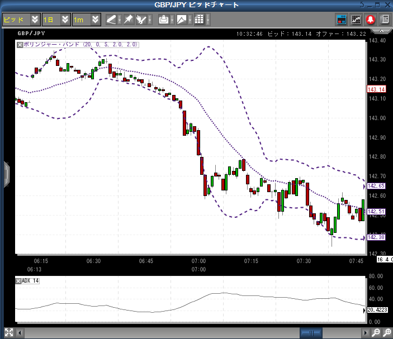Expand the ビッド price type dropdown
This screenshot has width=393, height=339.
(x=35, y=20)
